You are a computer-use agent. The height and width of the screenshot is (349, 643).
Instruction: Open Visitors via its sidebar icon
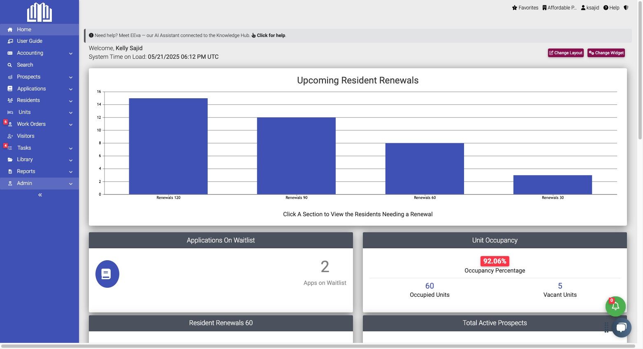10,136
